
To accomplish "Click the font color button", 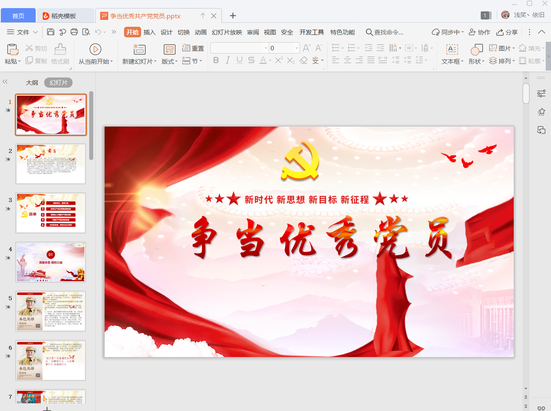I will point(263,60).
